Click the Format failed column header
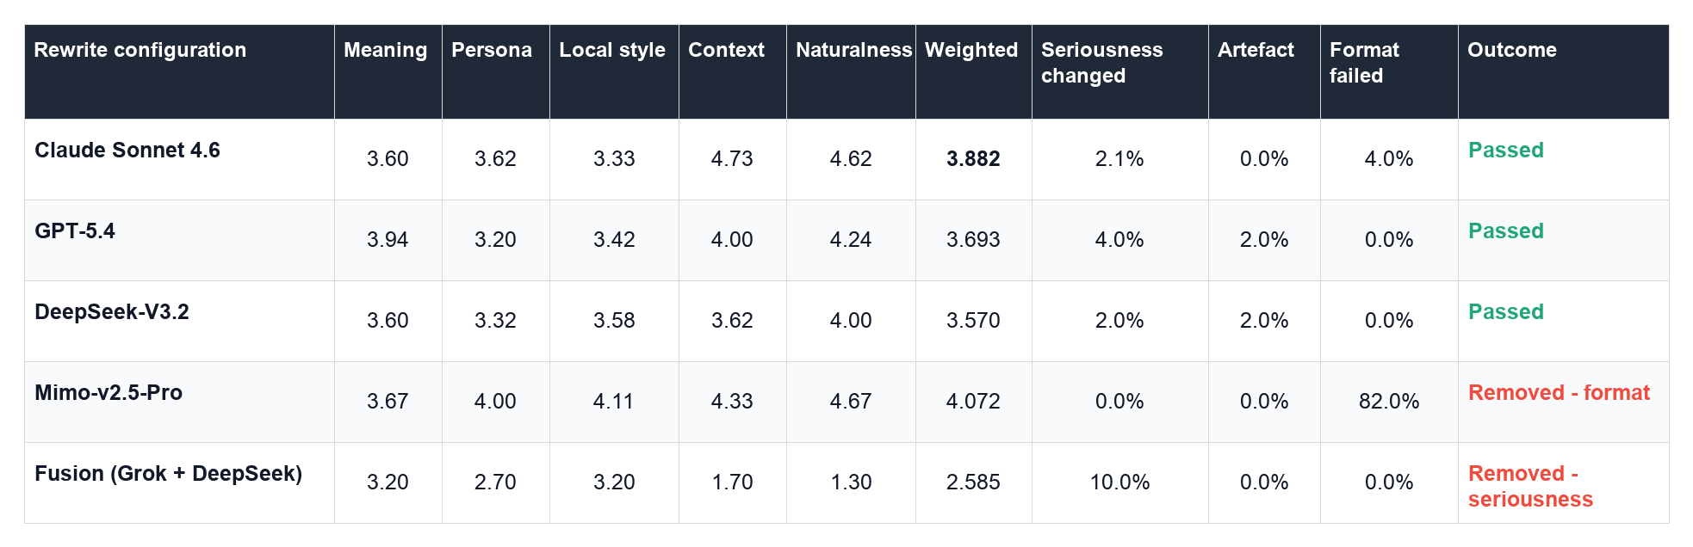Screen dimensions: 1693x547 [x=1364, y=63]
